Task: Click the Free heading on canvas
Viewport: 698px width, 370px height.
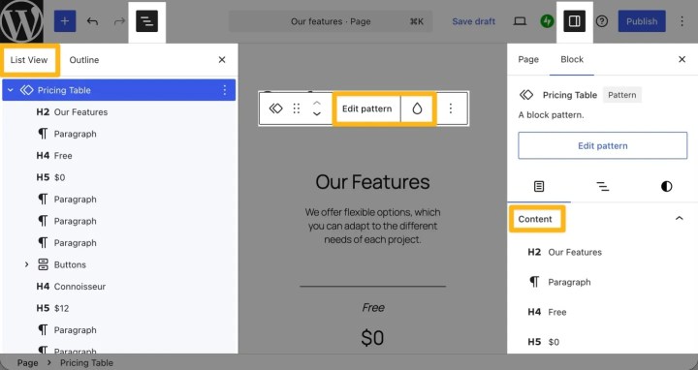Action: coord(373,308)
